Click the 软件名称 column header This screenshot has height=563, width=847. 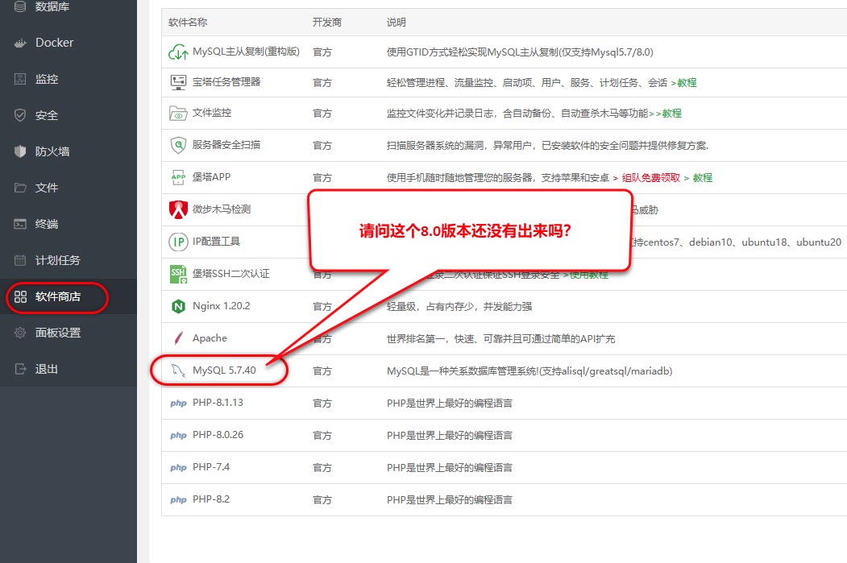[x=188, y=22]
